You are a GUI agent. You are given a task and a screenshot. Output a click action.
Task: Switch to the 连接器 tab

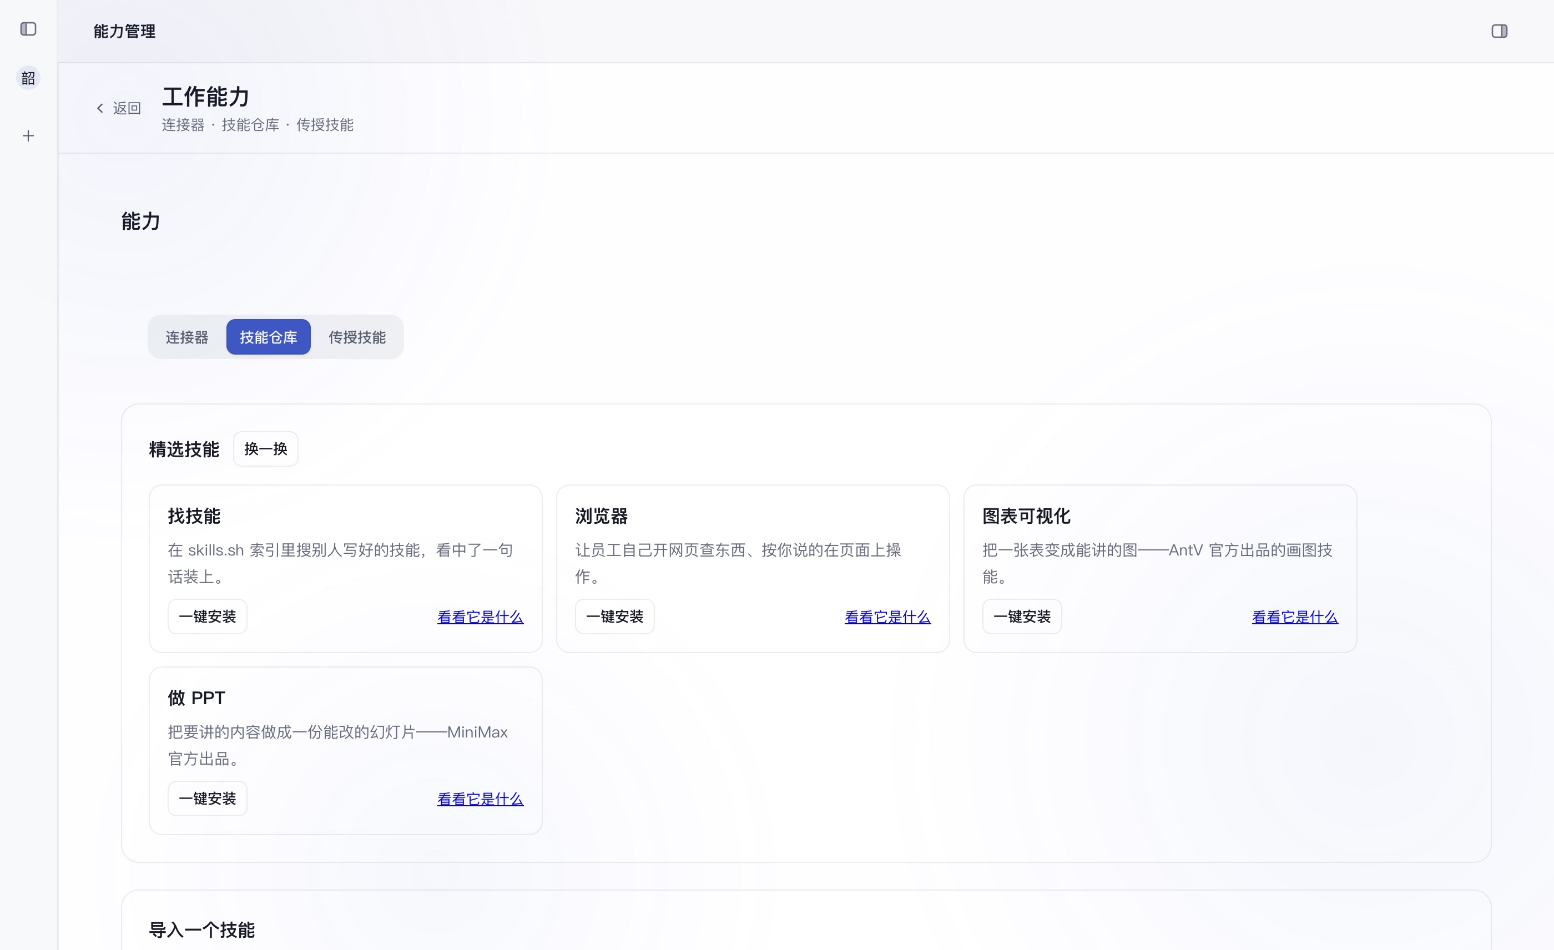tap(186, 337)
